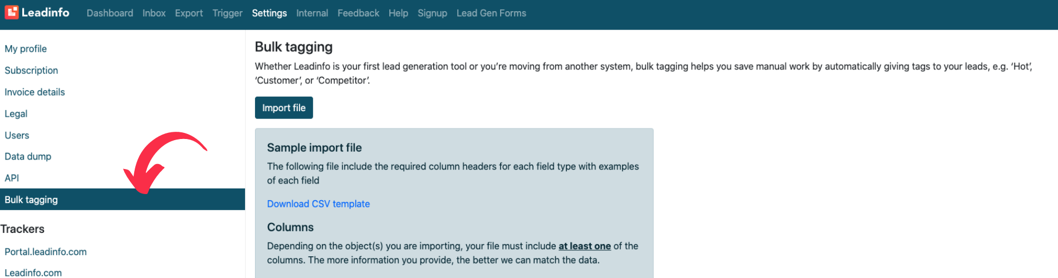Image resolution: width=1058 pixels, height=278 pixels.
Task: Open the Dashboard menu item
Action: click(110, 13)
